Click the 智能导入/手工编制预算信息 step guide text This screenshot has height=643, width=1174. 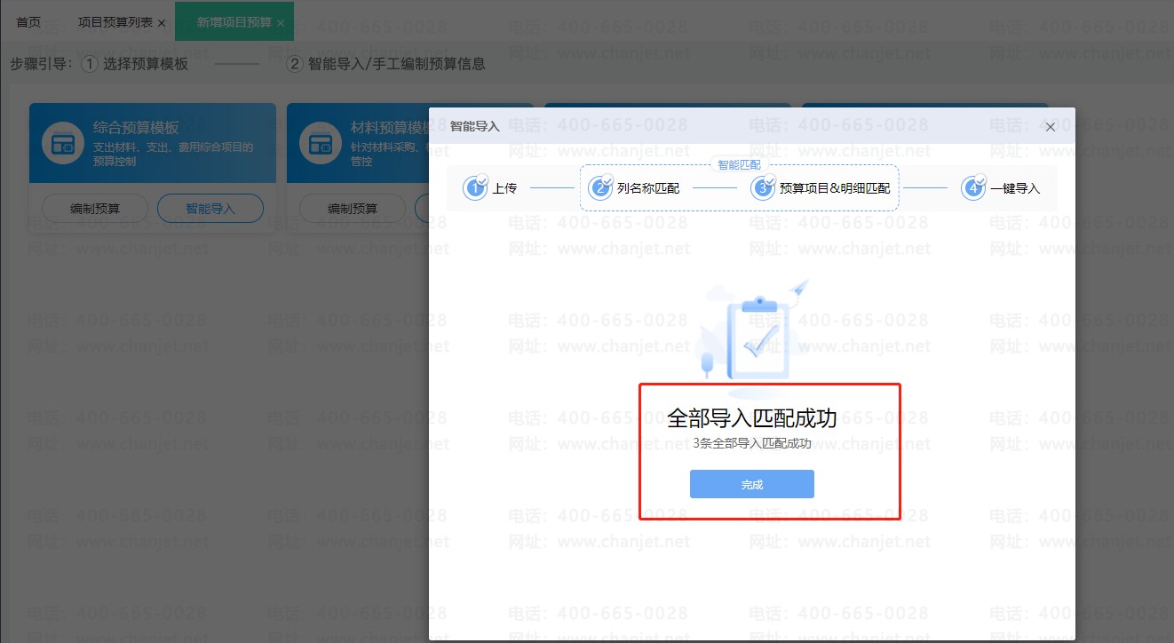[x=397, y=64]
